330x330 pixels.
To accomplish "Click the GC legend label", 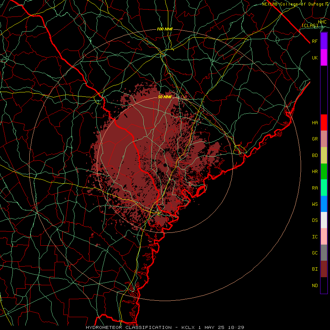I will [315, 253].
